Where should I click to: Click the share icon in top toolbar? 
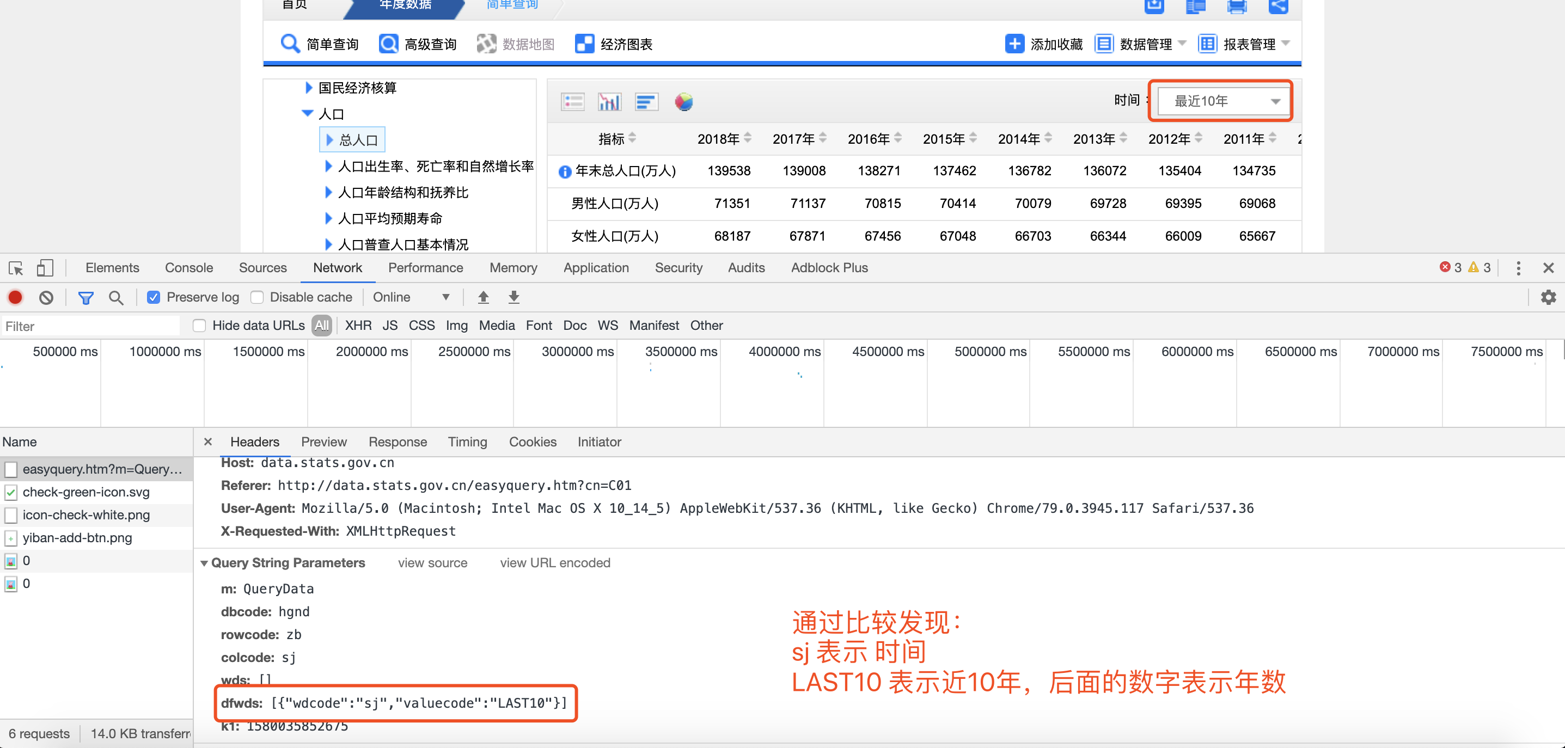pyautogui.click(x=1278, y=7)
